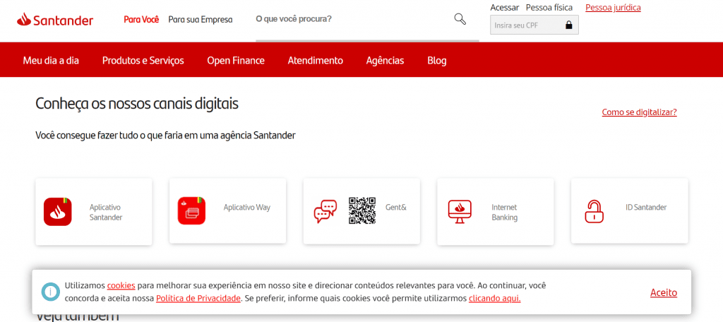The height and width of the screenshot is (322, 723).
Task: Open the Como se digitalizar? link
Action: 639,112
